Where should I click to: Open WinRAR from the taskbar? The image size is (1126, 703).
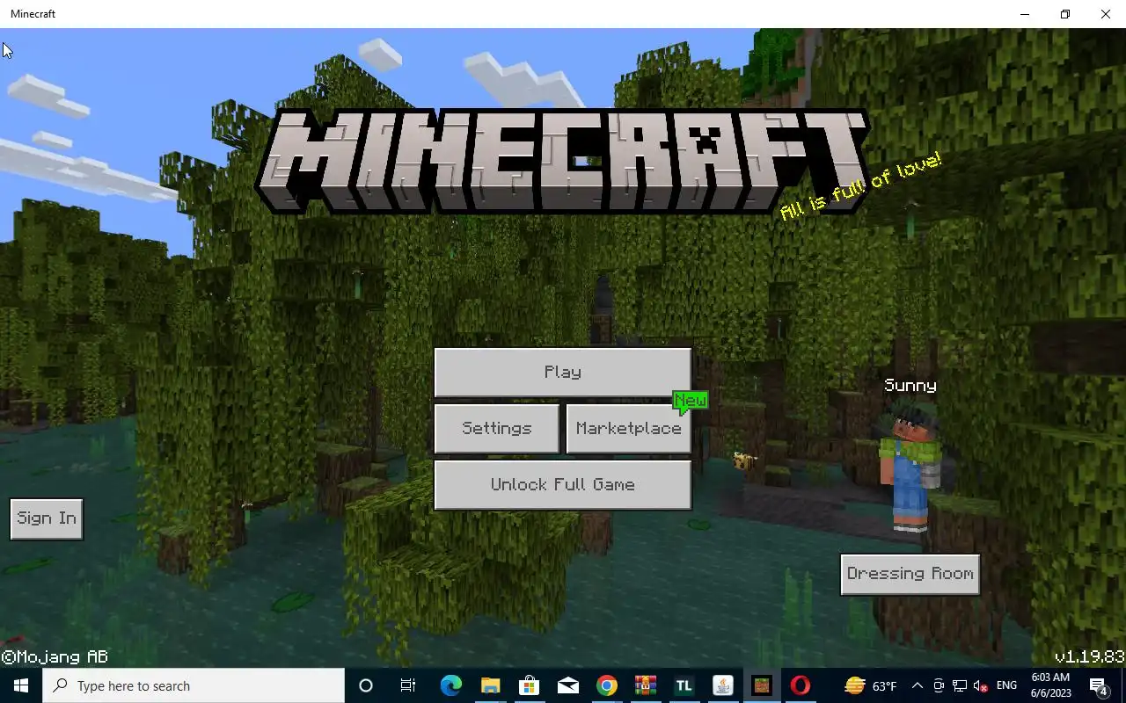[x=646, y=685]
